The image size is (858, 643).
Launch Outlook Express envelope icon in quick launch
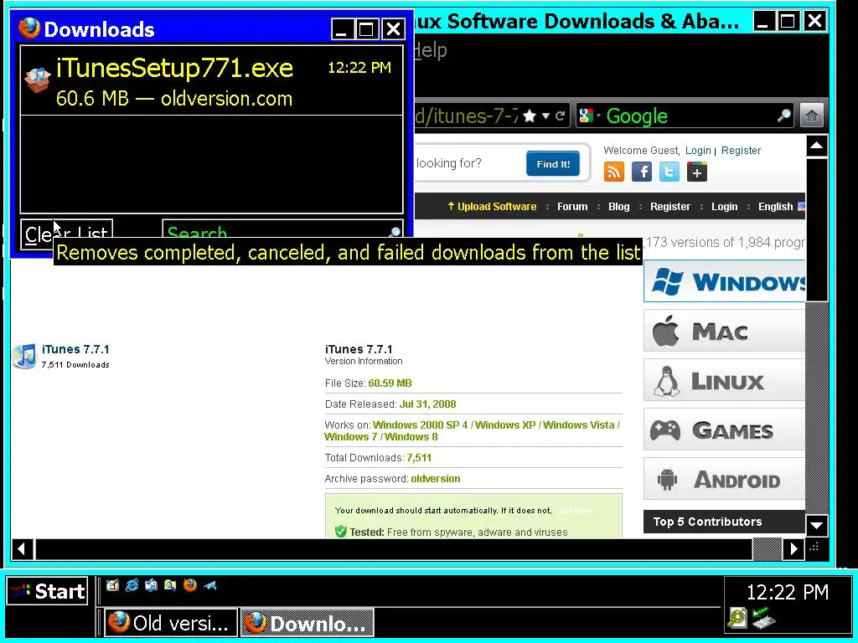[x=151, y=585]
